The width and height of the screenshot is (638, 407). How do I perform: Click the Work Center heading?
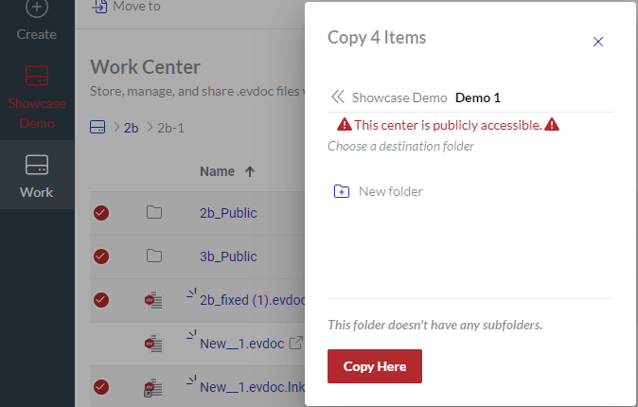point(145,67)
